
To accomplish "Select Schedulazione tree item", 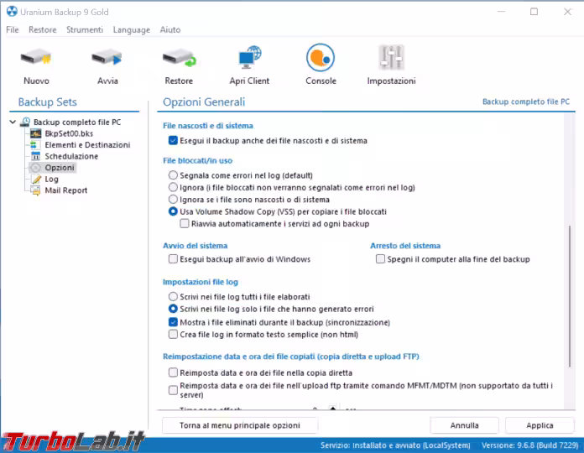I will pyautogui.click(x=71, y=156).
